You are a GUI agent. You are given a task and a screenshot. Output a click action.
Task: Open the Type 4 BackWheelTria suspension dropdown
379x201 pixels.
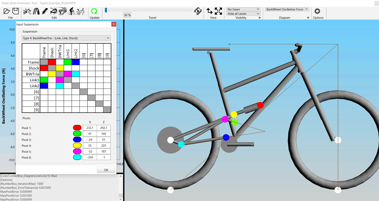point(66,38)
